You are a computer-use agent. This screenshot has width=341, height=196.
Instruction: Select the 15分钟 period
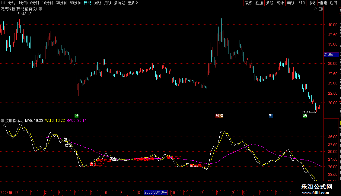(48, 3)
